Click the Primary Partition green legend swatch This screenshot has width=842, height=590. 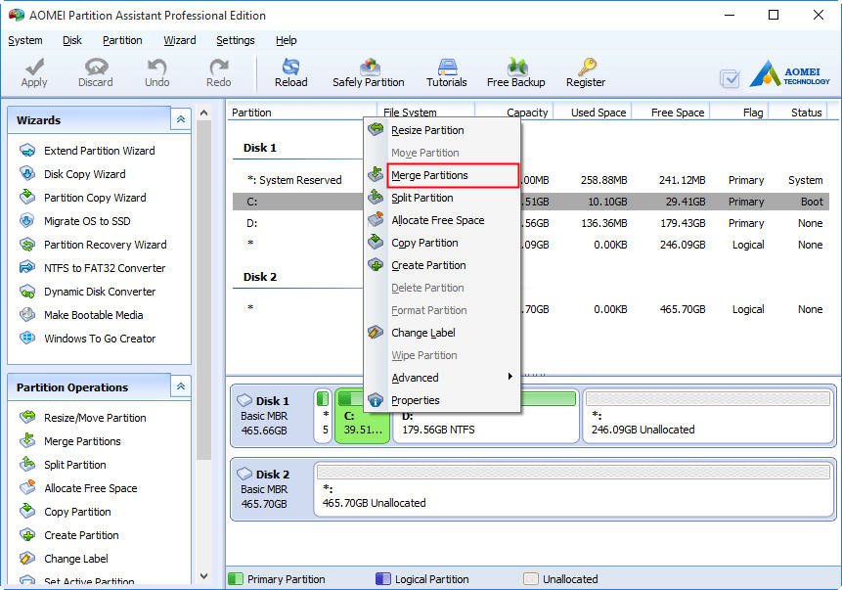(236, 578)
